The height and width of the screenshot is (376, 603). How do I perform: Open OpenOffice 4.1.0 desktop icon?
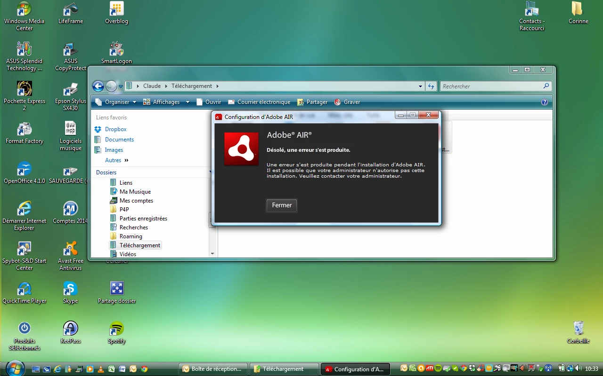pyautogui.click(x=24, y=173)
